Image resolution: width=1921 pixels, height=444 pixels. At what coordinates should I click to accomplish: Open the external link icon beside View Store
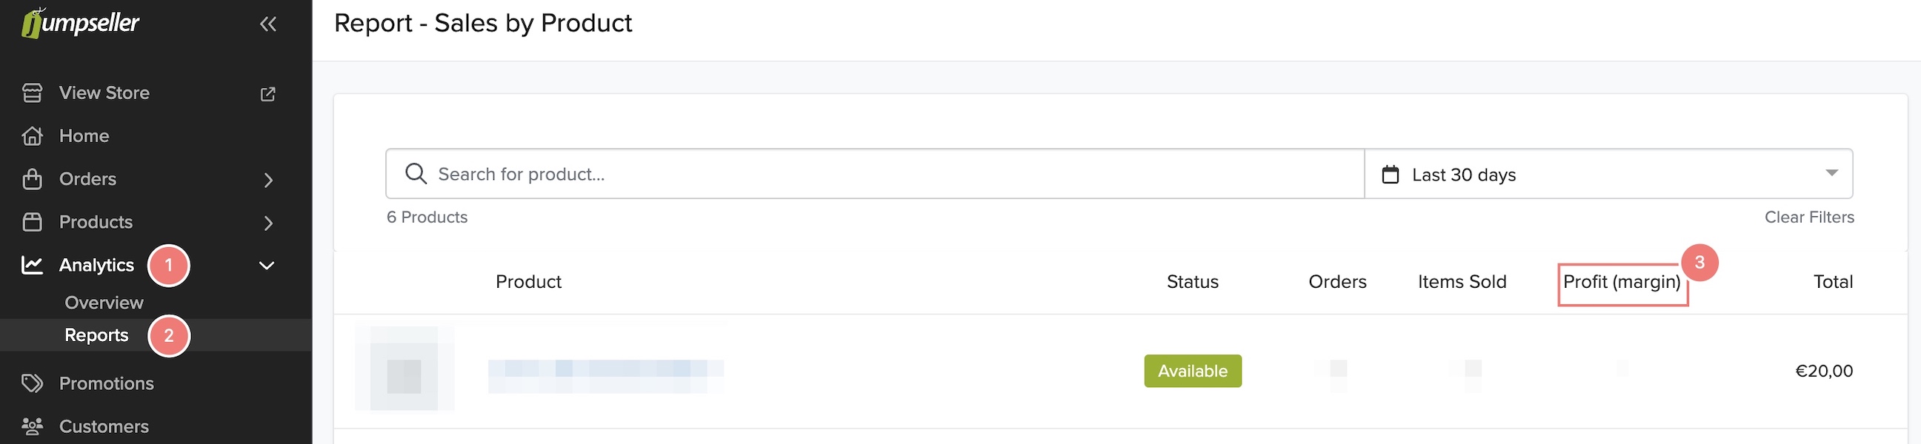(267, 94)
